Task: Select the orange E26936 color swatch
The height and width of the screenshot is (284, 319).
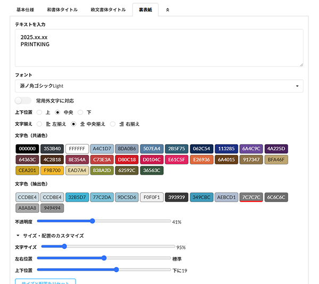Action: click(202, 160)
